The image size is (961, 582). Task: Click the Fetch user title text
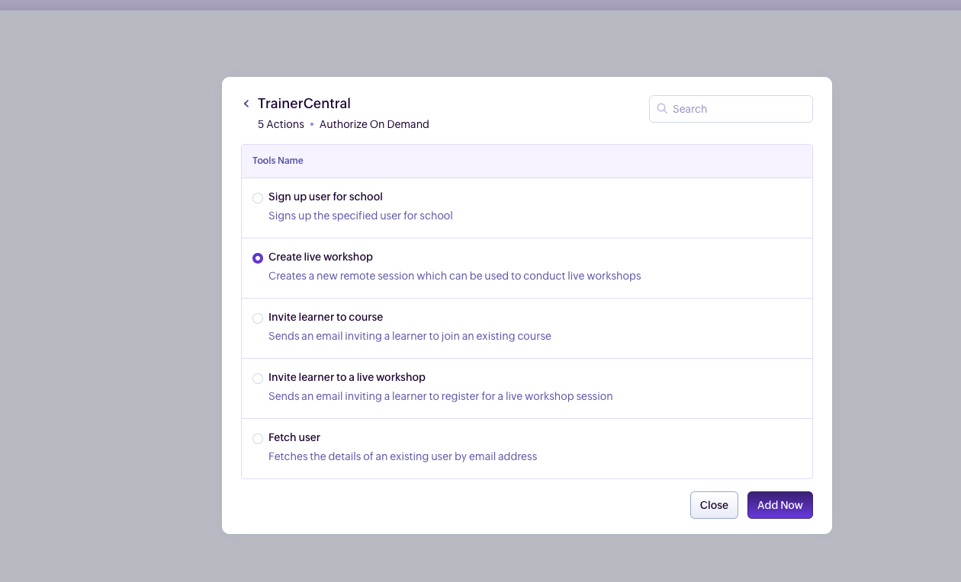(x=294, y=437)
